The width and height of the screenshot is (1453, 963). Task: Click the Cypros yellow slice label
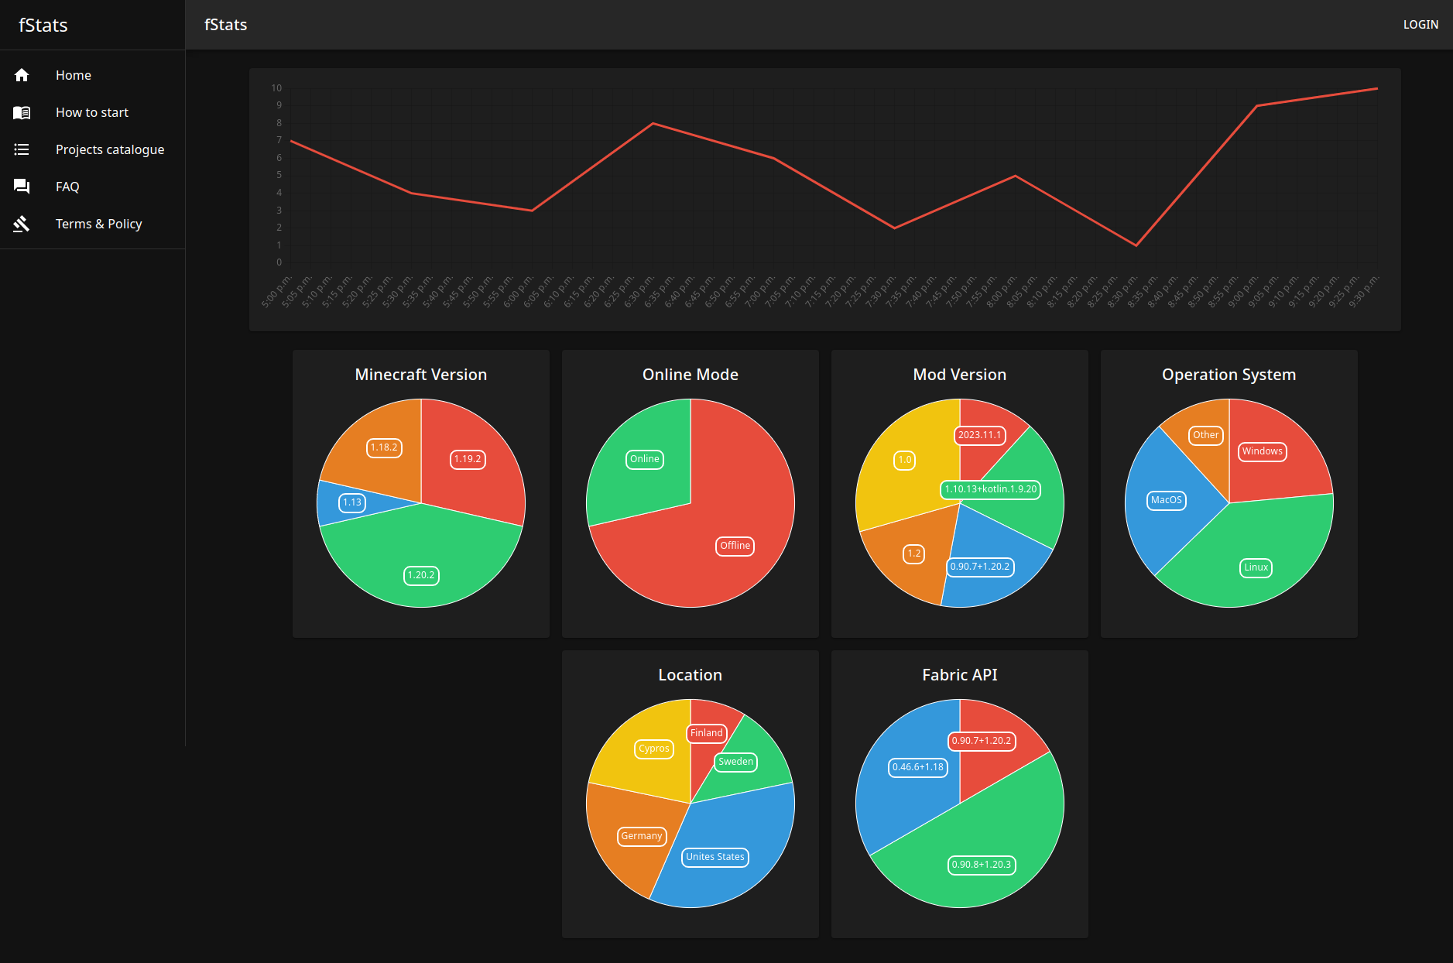point(653,749)
